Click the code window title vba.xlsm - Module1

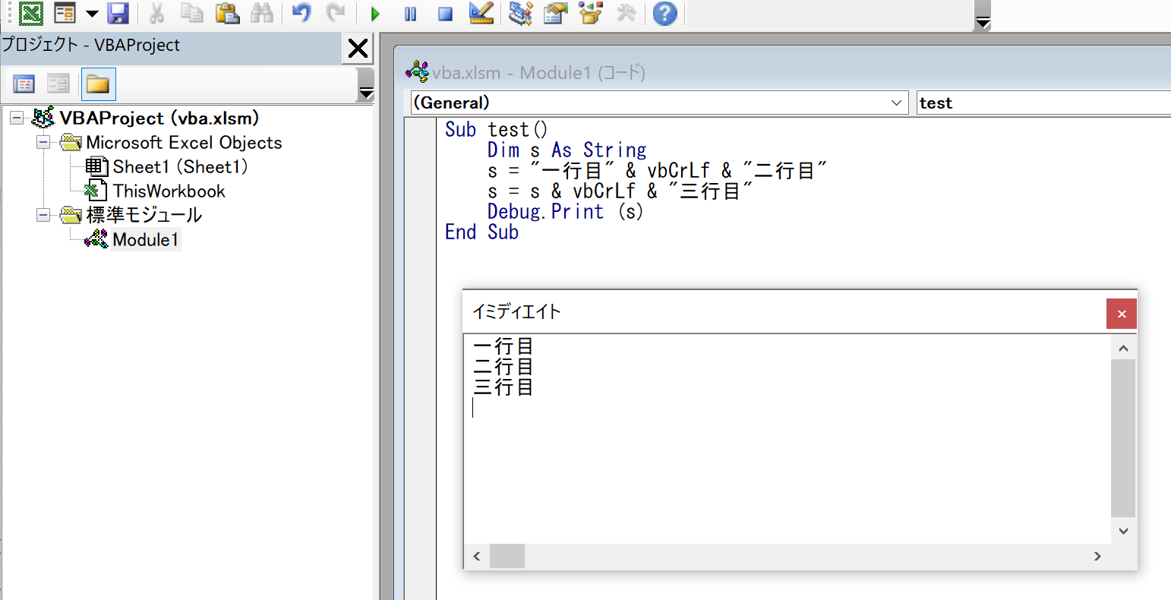coord(538,73)
